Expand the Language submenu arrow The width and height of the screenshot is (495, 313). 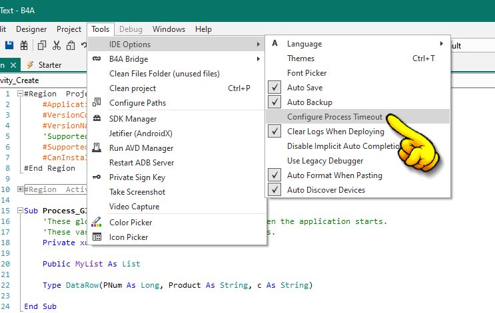(x=441, y=44)
